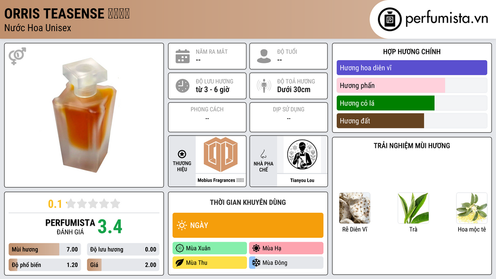Click the calendar icon beside Năm Ra Mắt
496x279 pixels.
tap(183, 56)
